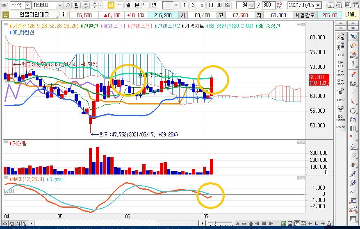The height and width of the screenshot is (229, 360).
Task: Click the bottom bar save icon
Action: tap(290, 223)
